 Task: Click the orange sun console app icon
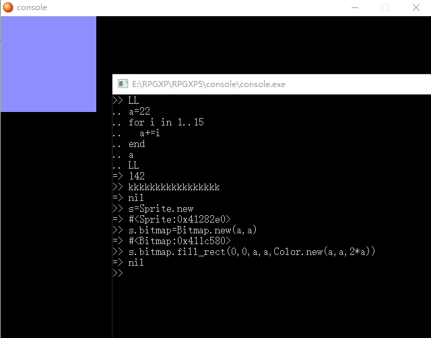7,7
